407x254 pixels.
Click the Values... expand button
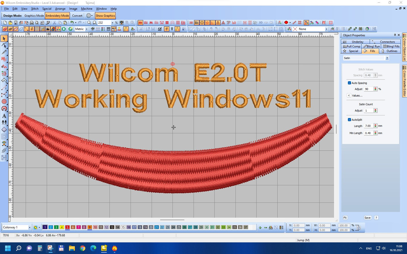(x=349, y=96)
